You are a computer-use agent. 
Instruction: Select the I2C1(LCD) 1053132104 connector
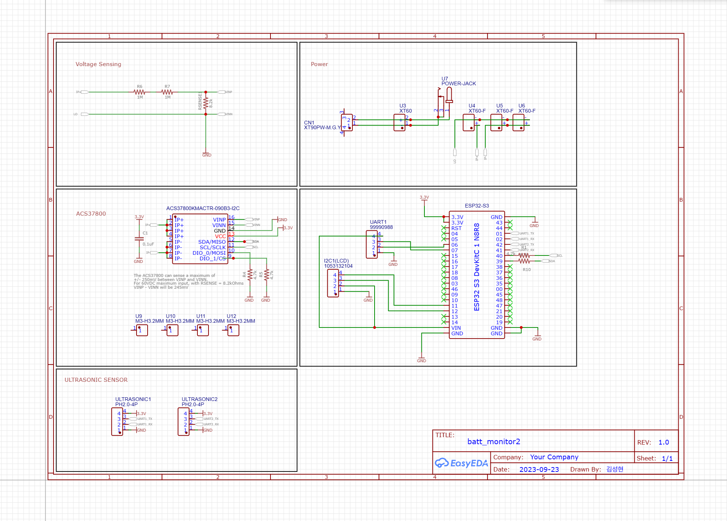333,283
